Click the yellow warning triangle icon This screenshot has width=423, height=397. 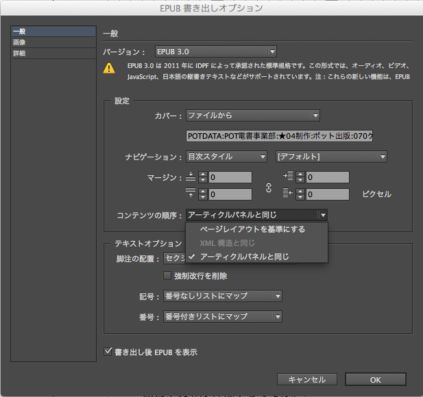[108, 68]
